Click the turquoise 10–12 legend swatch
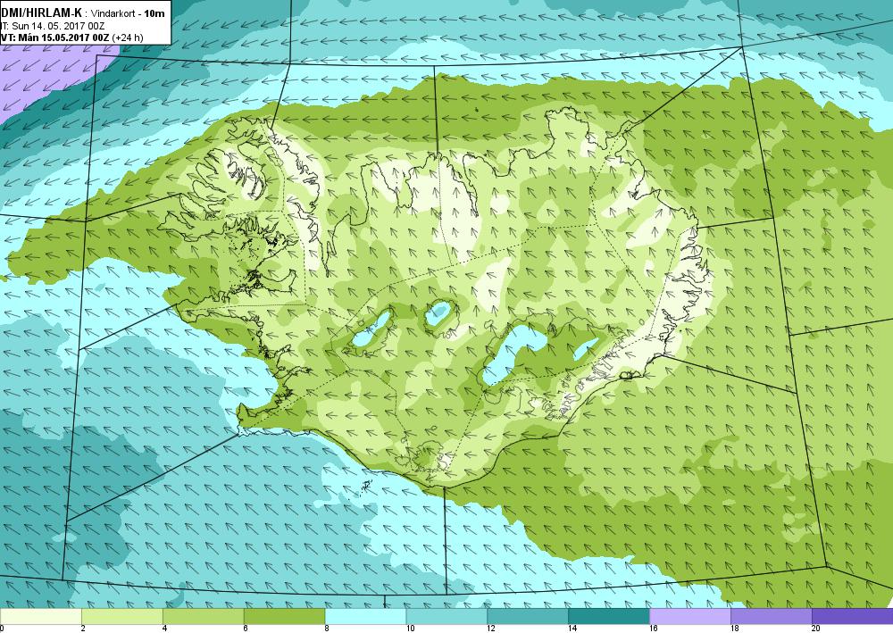Viewport: 893px width, 633px height. click(x=446, y=616)
